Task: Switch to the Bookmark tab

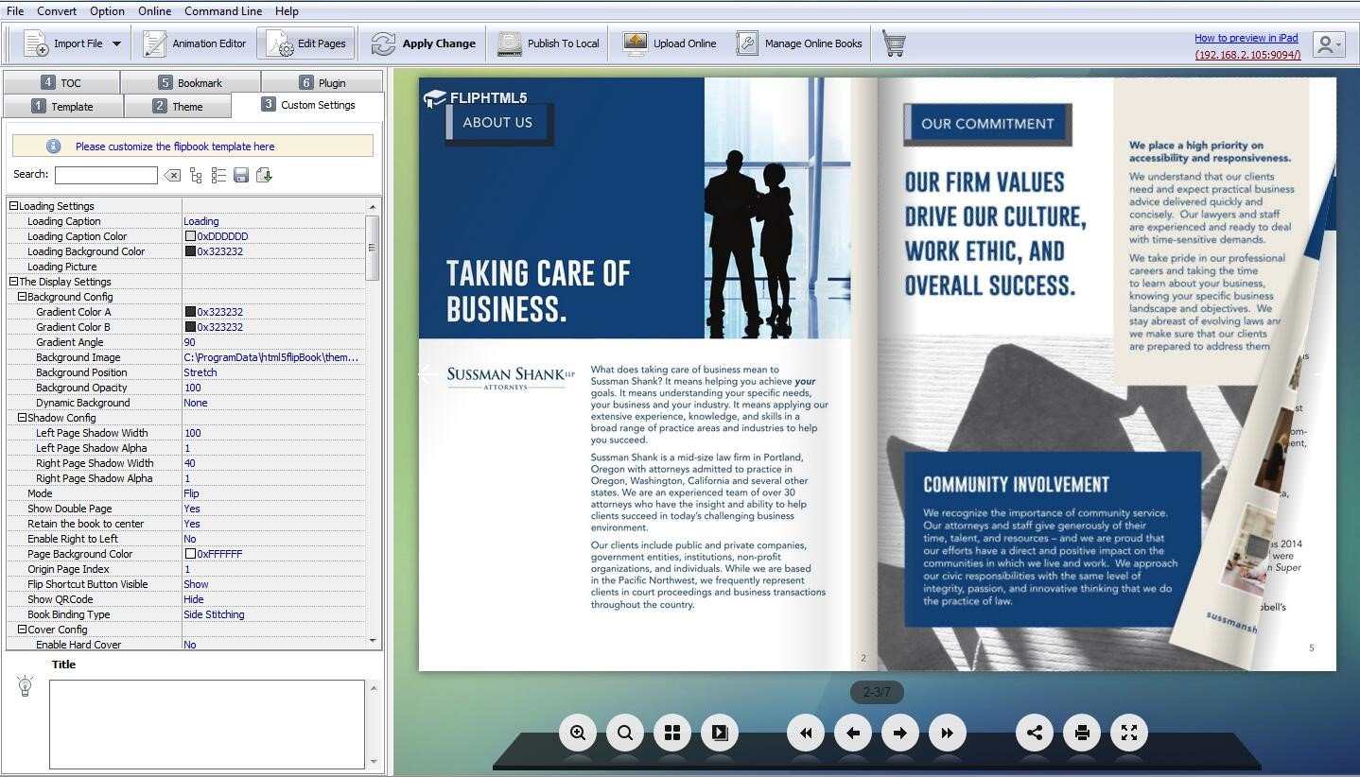Action: [190, 82]
